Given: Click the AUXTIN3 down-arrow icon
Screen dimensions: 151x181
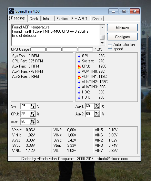Looking at the screenshot, I should (x=79, y=87).
